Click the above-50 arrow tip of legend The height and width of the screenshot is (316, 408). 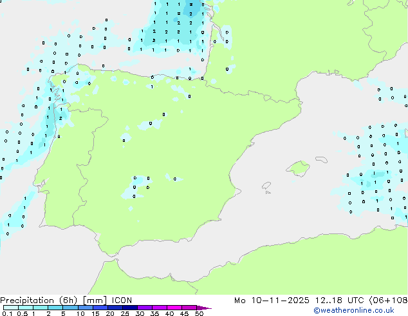point(204,308)
